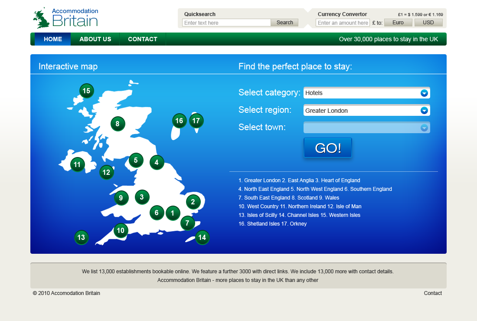
Task: Click the footer Contact link
Action: click(432, 293)
